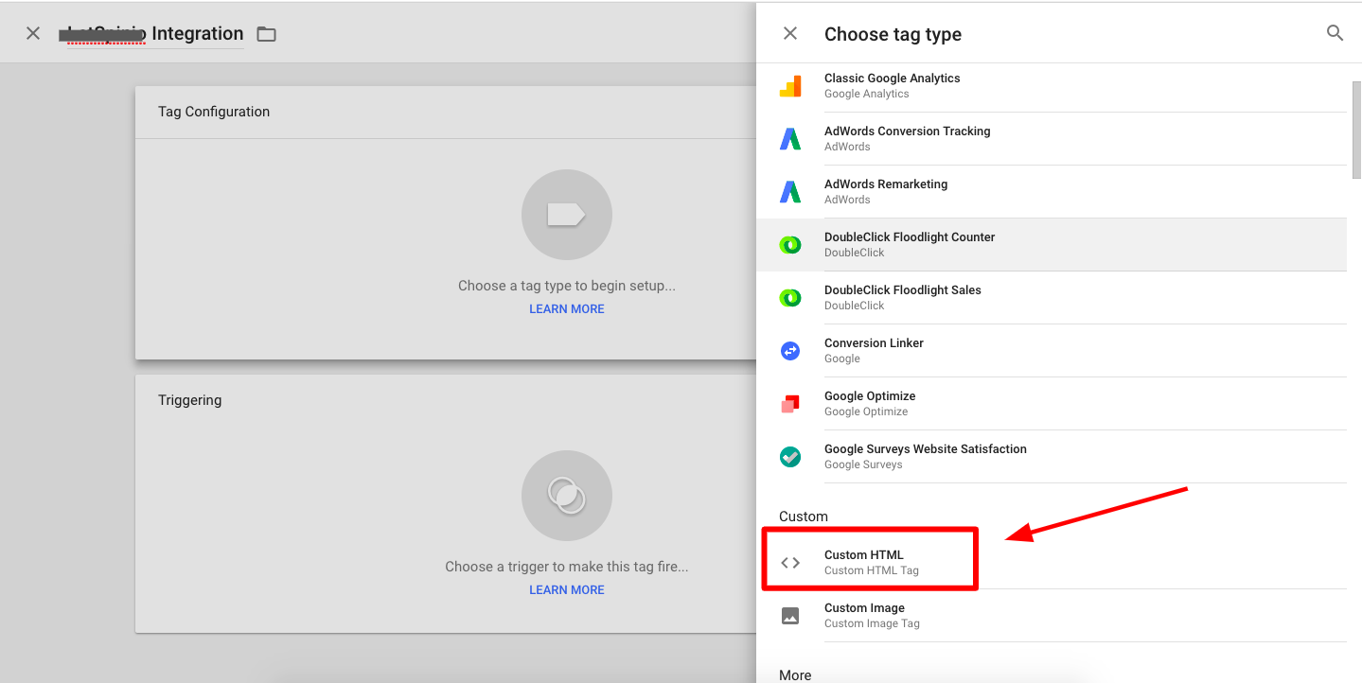Click 'Choose a trigger to make this tag fire...' text

click(567, 567)
